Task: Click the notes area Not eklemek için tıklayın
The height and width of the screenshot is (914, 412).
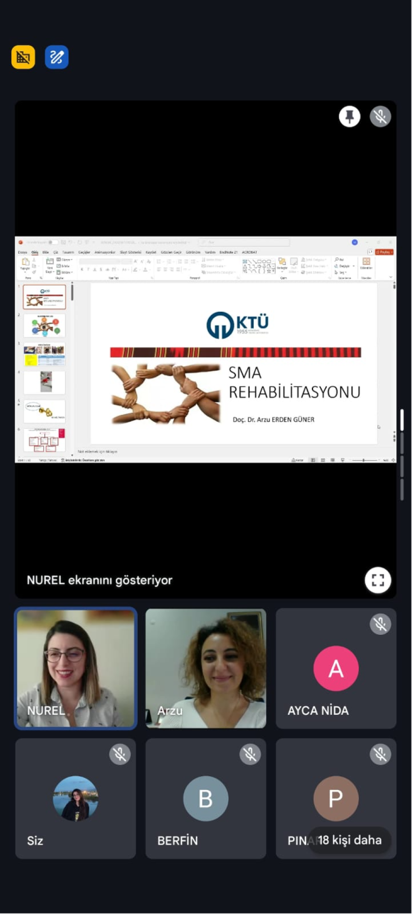Action: point(98,451)
